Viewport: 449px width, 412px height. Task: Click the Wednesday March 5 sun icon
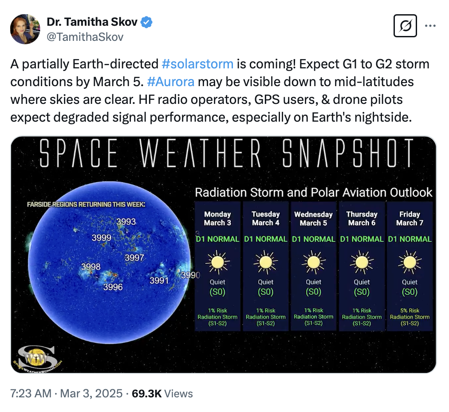(x=314, y=263)
